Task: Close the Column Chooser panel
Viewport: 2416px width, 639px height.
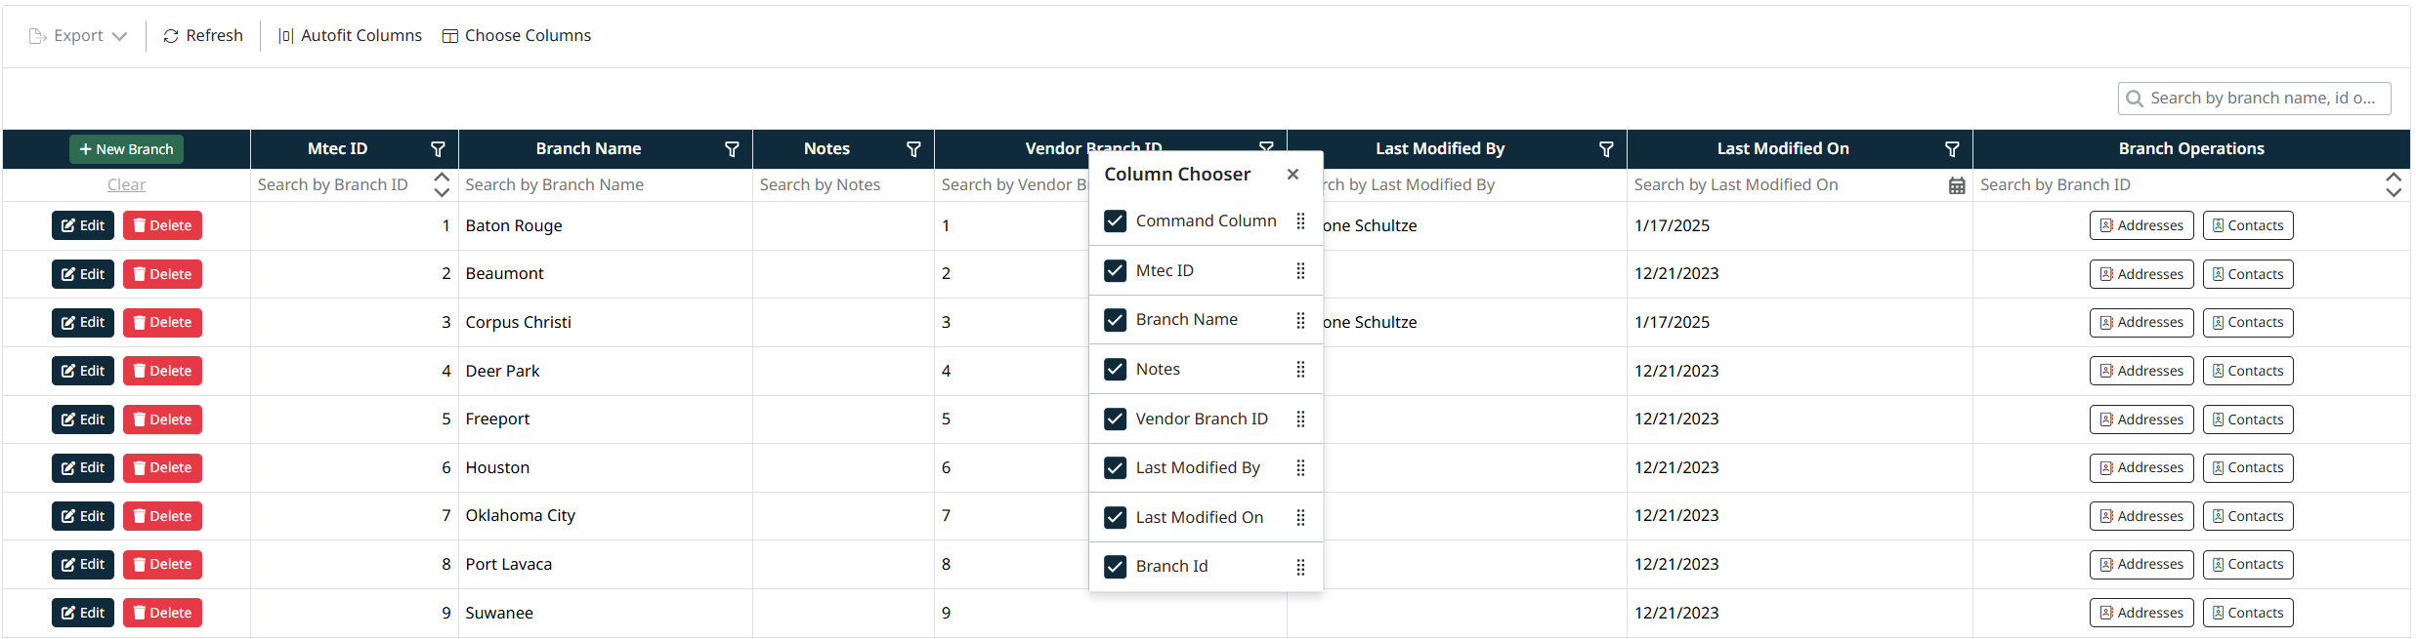Action: pos(1293,174)
